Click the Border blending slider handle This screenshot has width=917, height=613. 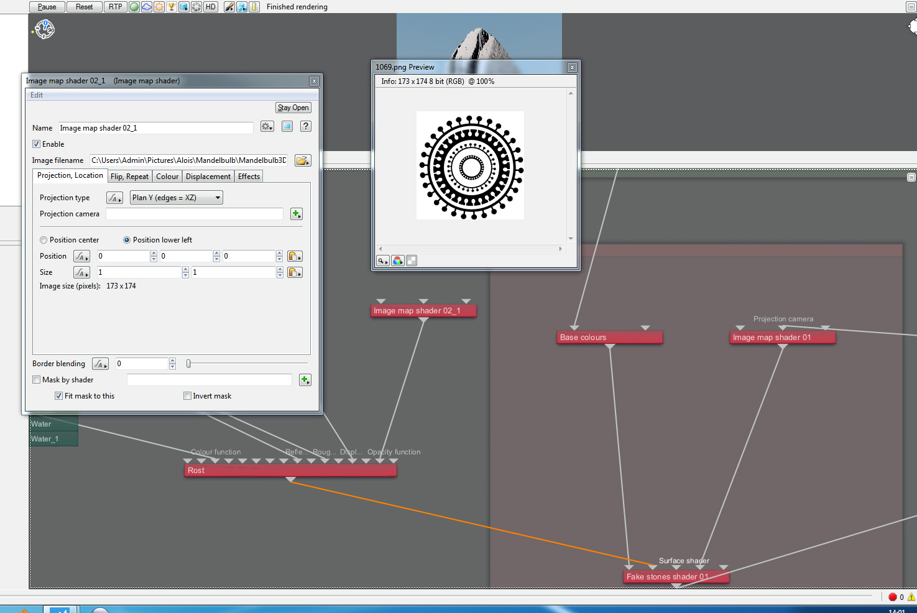(188, 364)
